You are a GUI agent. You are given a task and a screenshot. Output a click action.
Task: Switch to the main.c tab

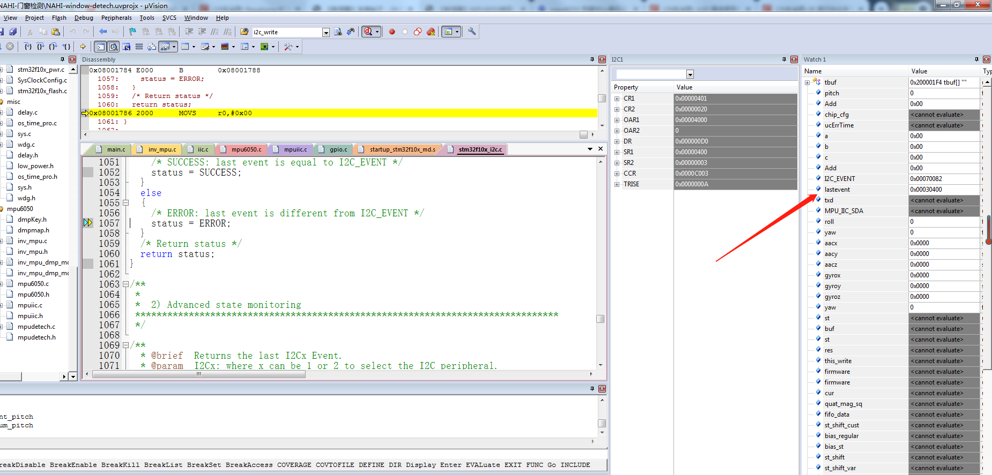click(112, 149)
